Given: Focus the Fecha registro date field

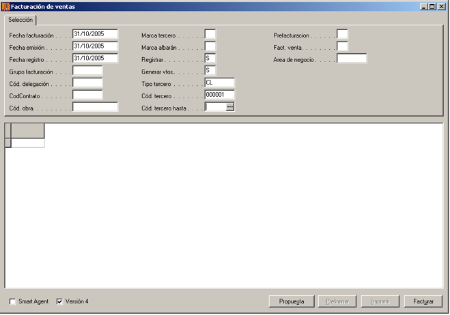Looking at the screenshot, I should pyautogui.click(x=95, y=59).
